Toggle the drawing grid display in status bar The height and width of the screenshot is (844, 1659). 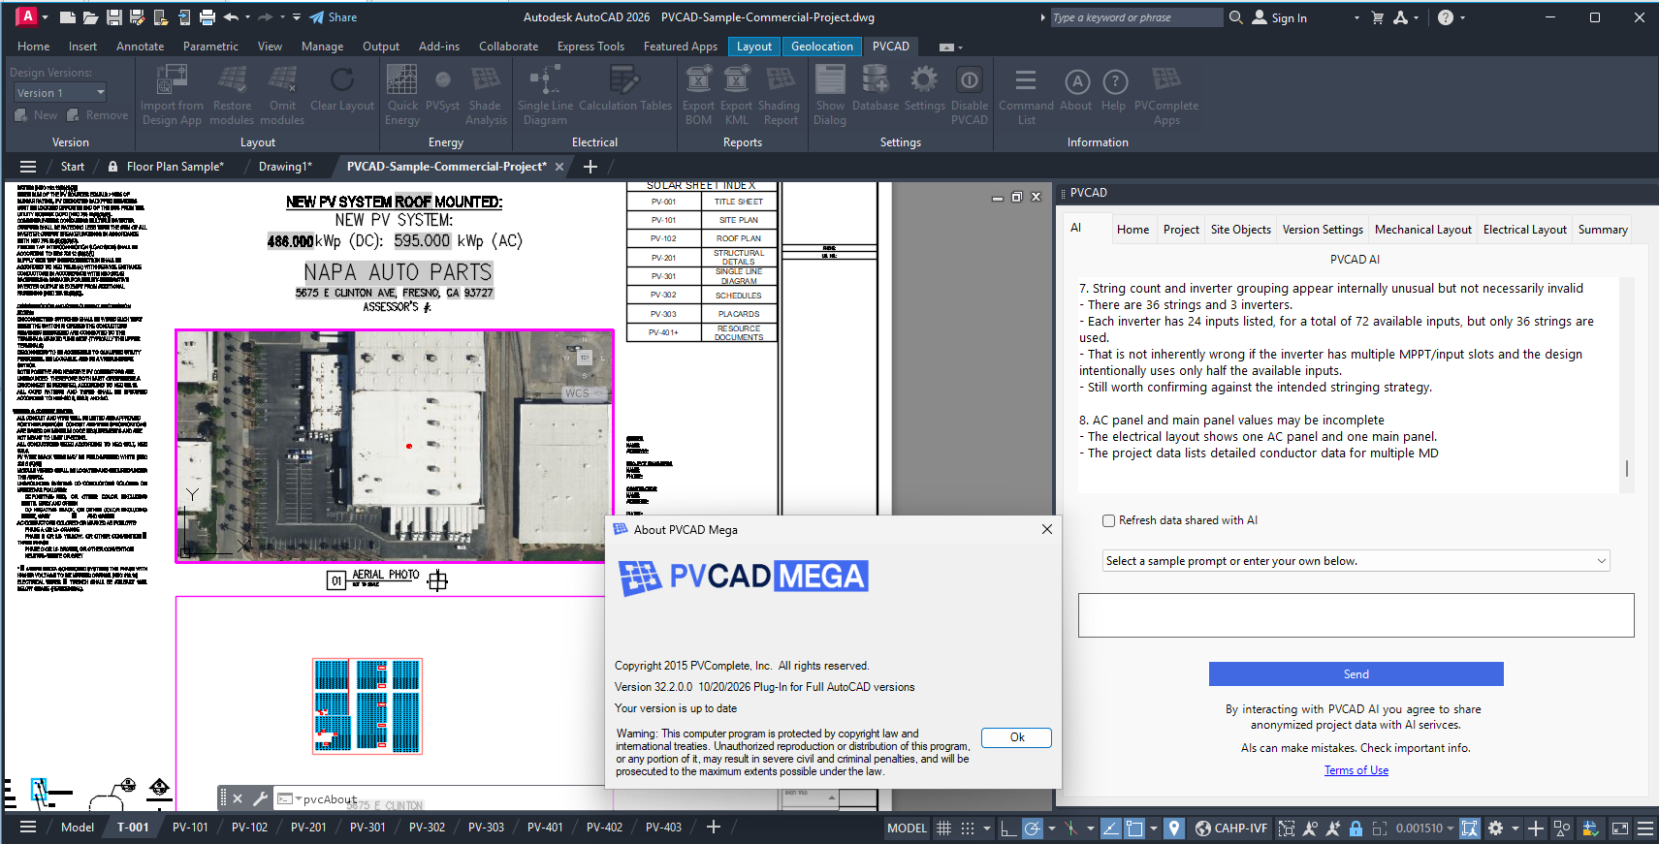pos(943,828)
